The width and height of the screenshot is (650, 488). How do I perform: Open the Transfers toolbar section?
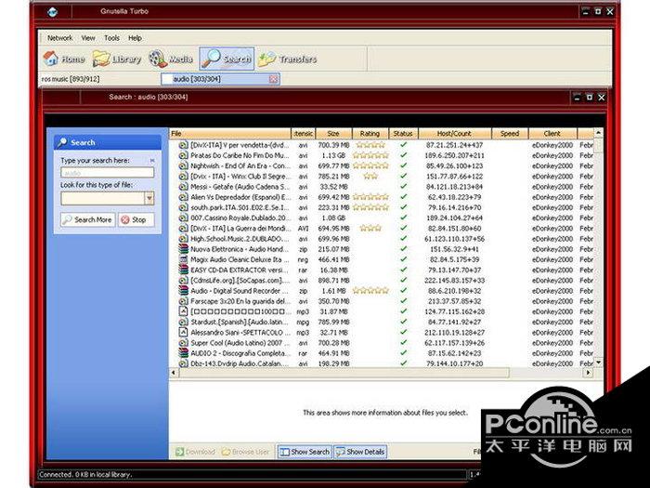tap(287, 59)
